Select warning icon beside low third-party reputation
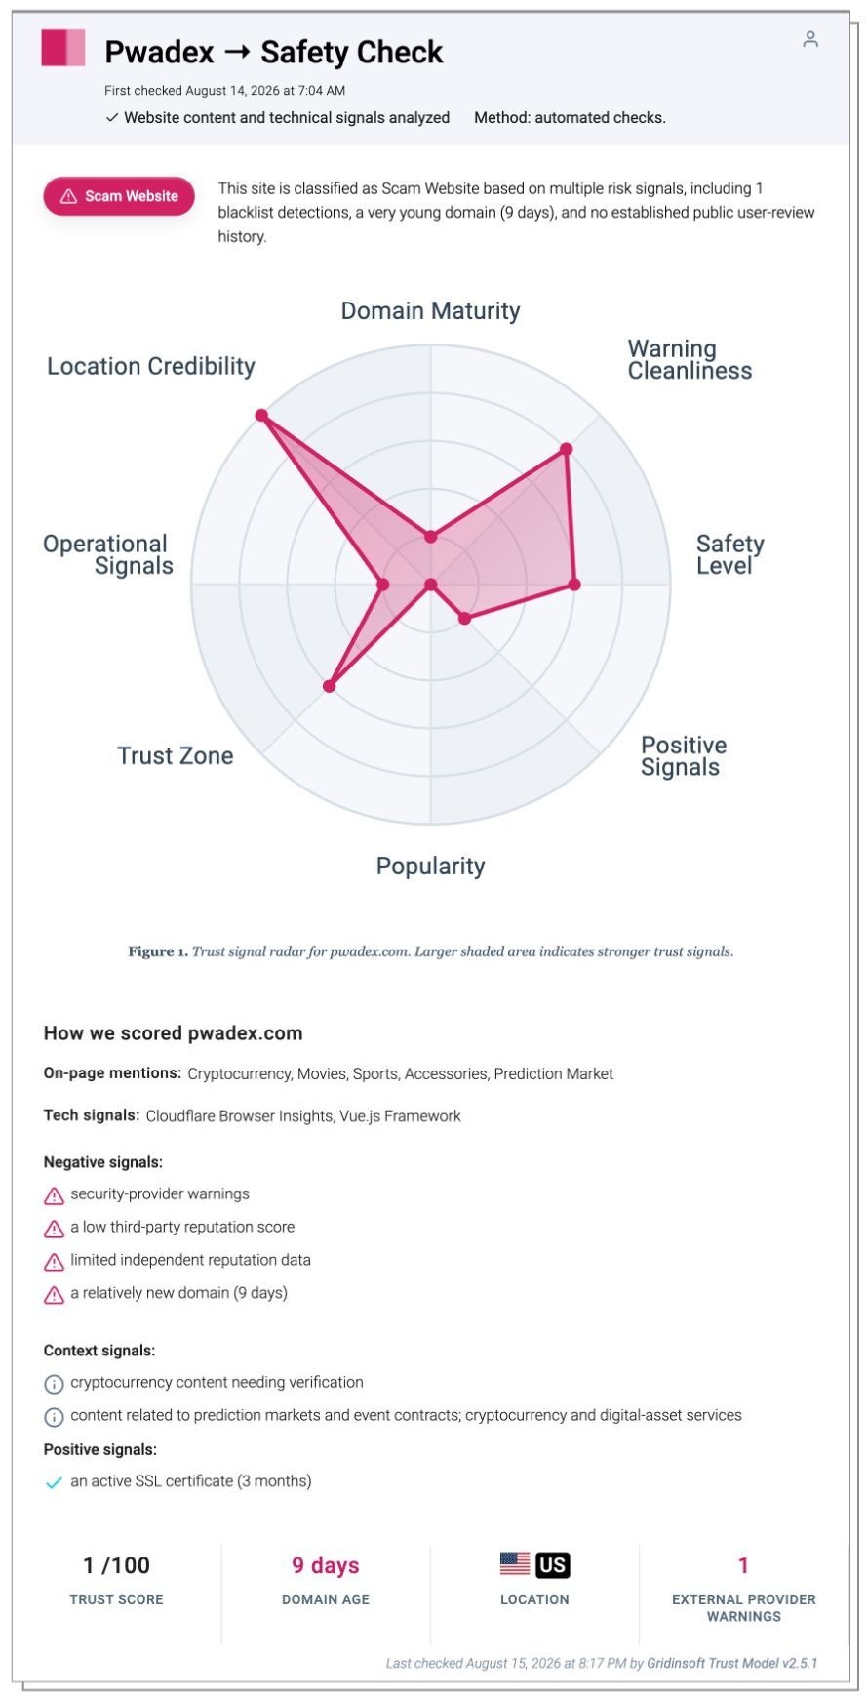867x1698 pixels. 55,1229
